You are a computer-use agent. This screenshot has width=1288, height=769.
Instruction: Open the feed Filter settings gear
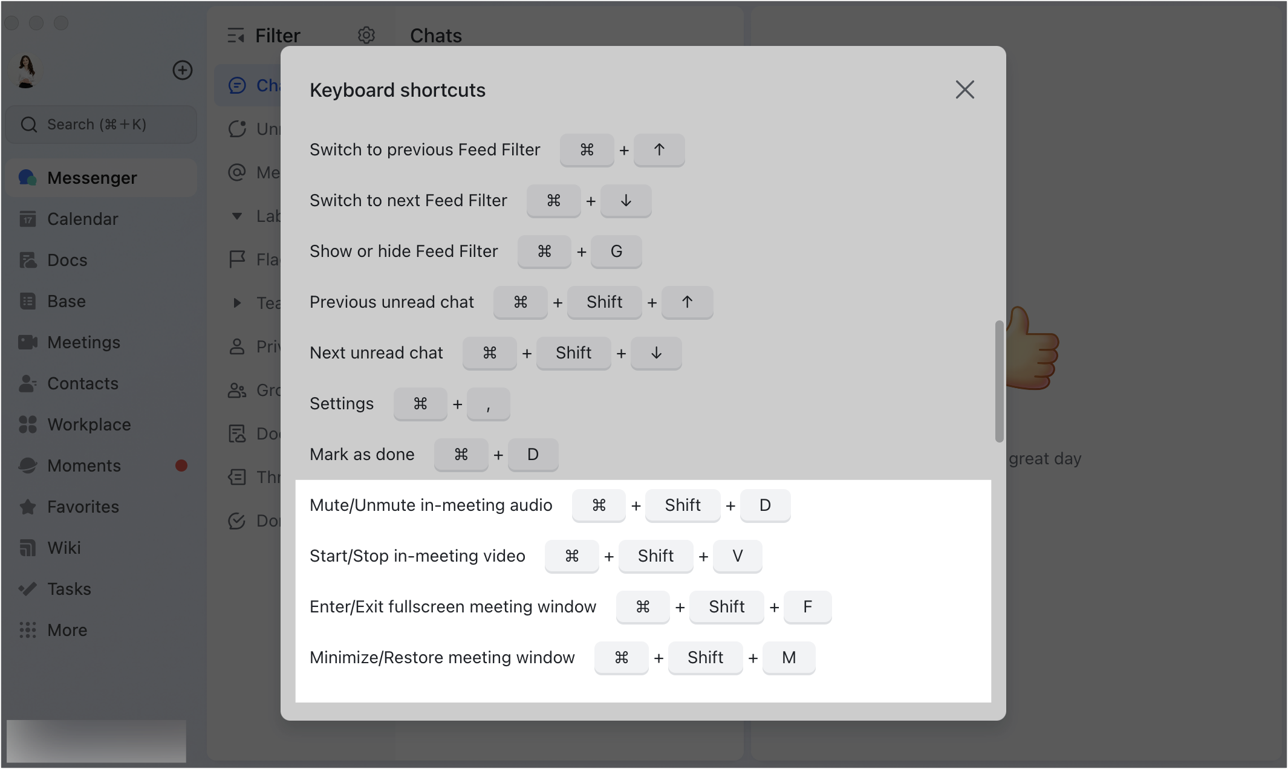pos(367,35)
